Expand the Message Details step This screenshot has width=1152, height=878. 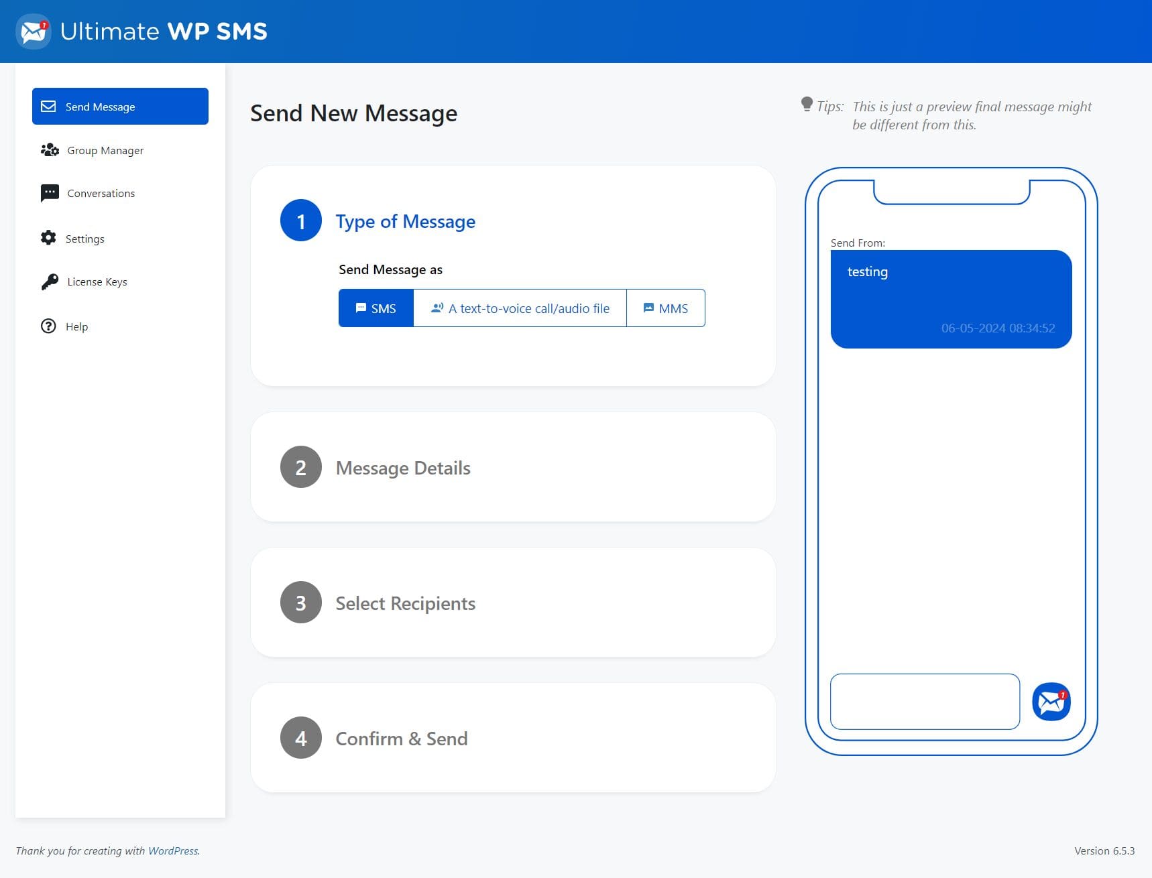coord(403,468)
